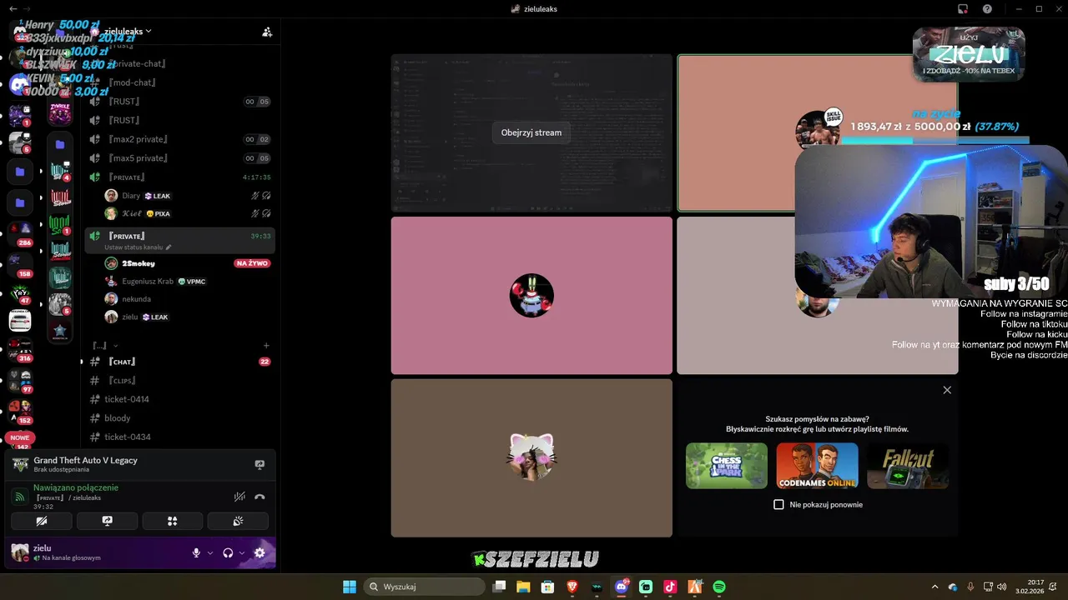Check the Nie pokazuj ponownie checkbox
This screenshot has width=1068, height=600.
coord(778,504)
